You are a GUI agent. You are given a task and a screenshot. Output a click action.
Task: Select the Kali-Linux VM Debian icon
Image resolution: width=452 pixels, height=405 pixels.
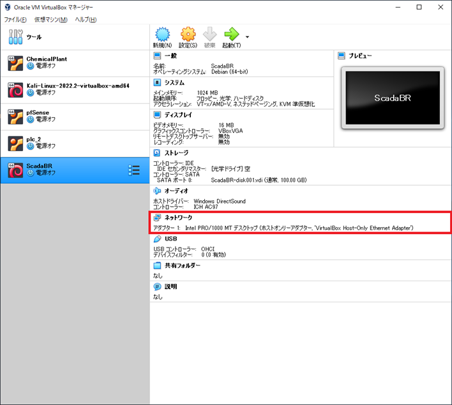[15, 90]
